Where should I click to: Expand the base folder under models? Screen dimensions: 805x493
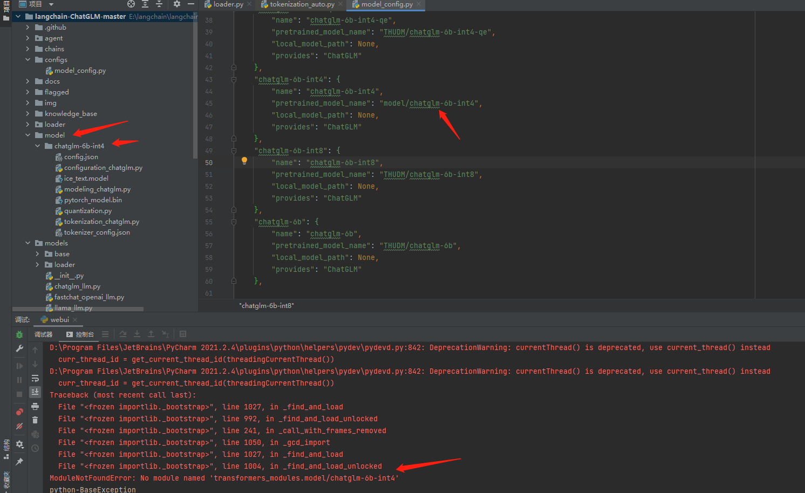(38, 254)
